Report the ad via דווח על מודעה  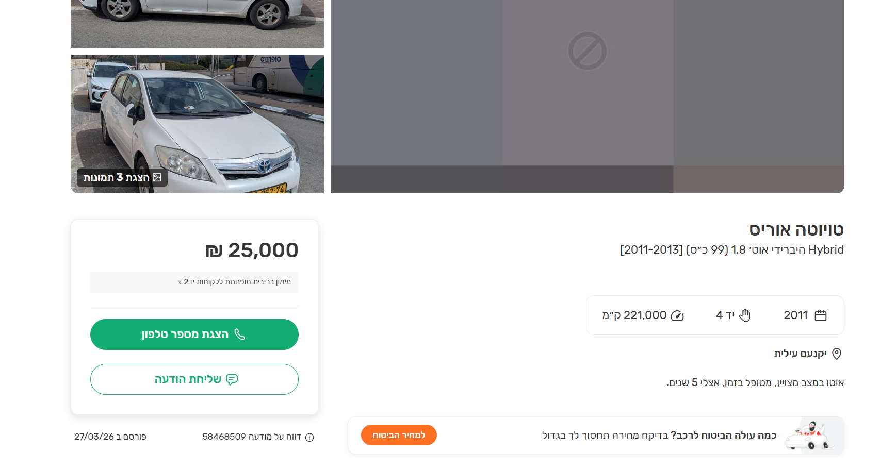point(252,437)
